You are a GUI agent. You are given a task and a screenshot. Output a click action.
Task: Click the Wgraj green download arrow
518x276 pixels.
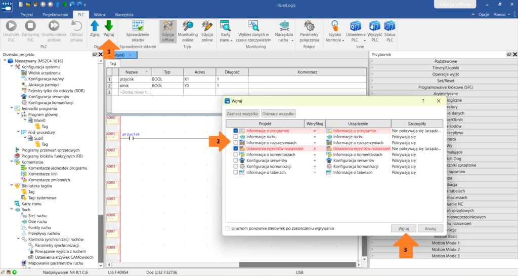point(109,26)
